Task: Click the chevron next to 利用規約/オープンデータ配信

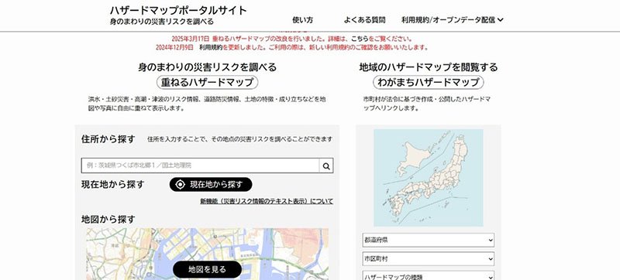Action: coord(501,19)
